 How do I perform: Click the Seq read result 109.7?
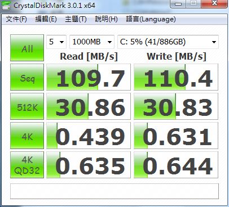point(89,77)
